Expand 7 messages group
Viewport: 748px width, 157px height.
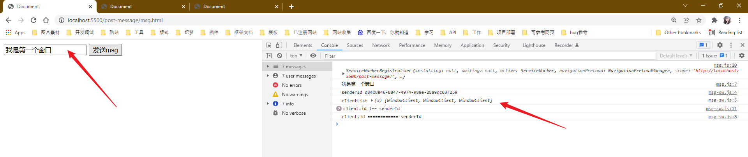268,66
